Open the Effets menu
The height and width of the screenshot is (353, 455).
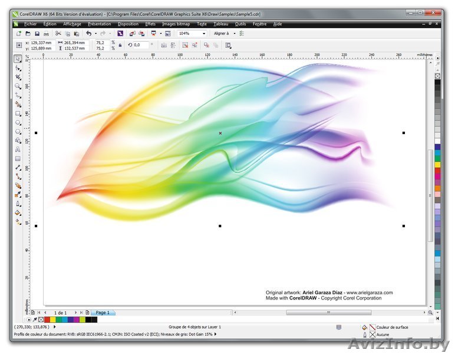pos(150,24)
